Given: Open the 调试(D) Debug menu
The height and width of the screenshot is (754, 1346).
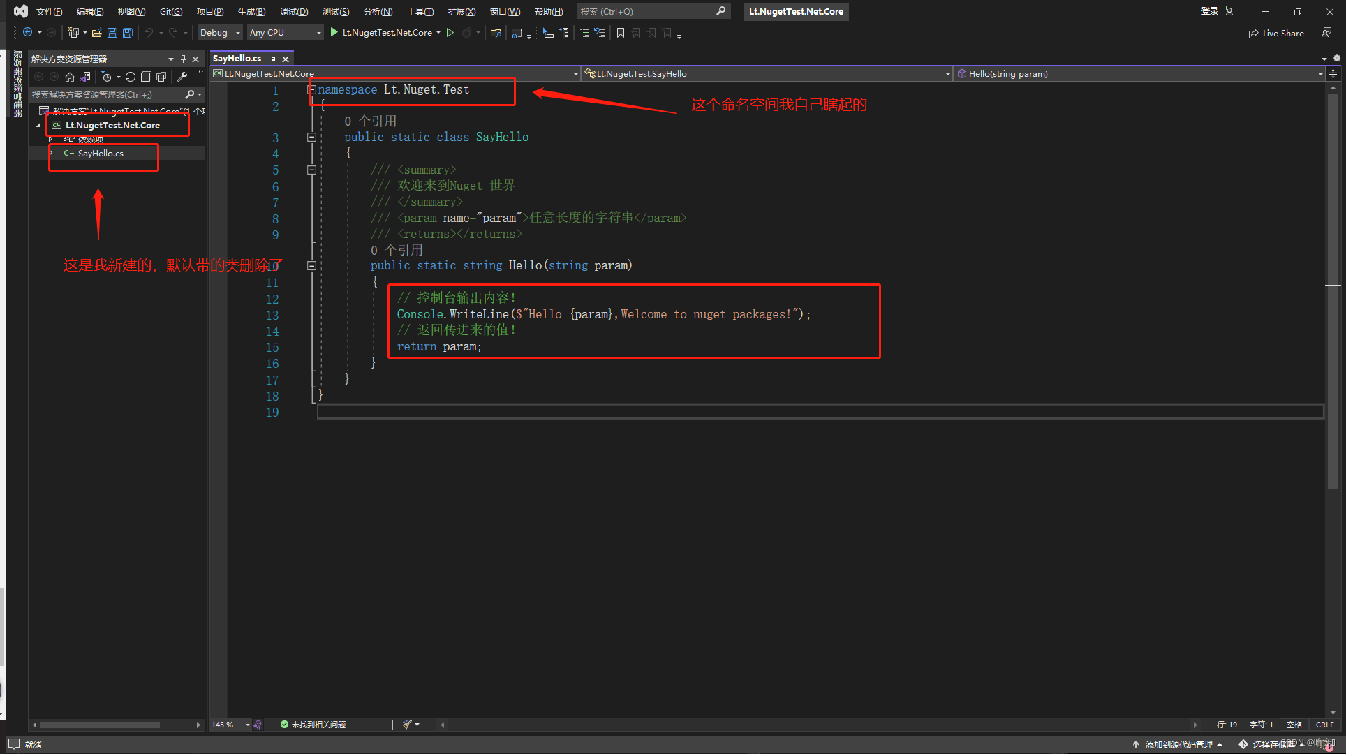Looking at the screenshot, I should click(294, 11).
